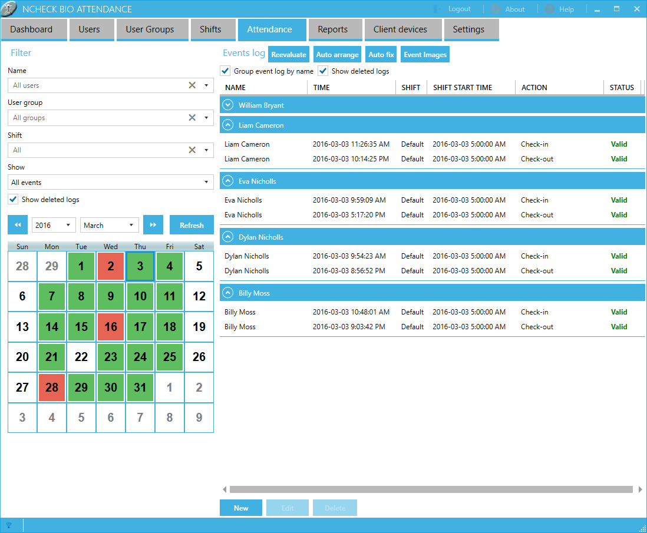Click the Help icon in title bar
The height and width of the screenshot is (533, 647).
click(549, 9)
